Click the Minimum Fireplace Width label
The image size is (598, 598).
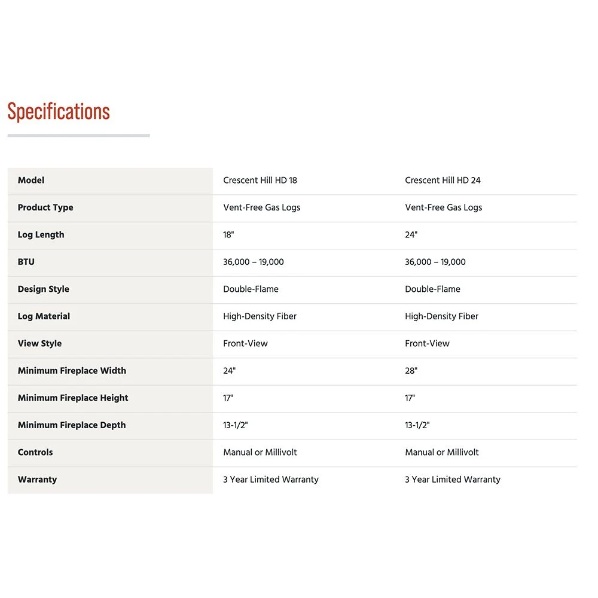[x=72, y=371]
